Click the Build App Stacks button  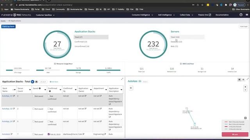(x=9, y=26)
